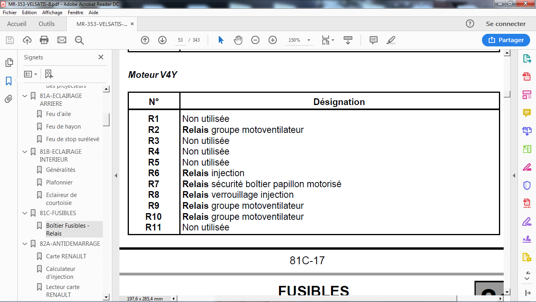Image resolution: width=536 pixels, height=302 pixels.
Task: Open the Plafonnier bookmark
Action: (x=59, y=182)
